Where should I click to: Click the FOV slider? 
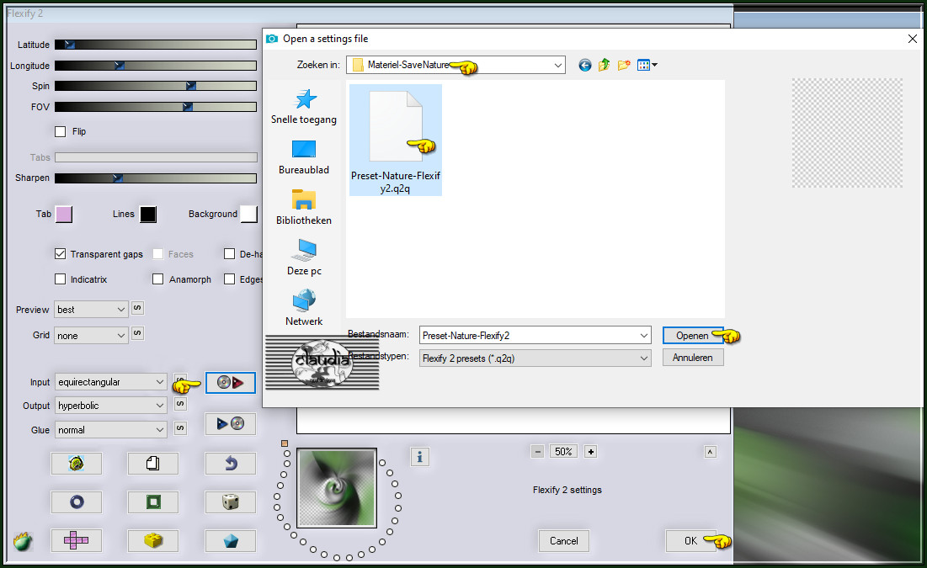coord(156,107)
